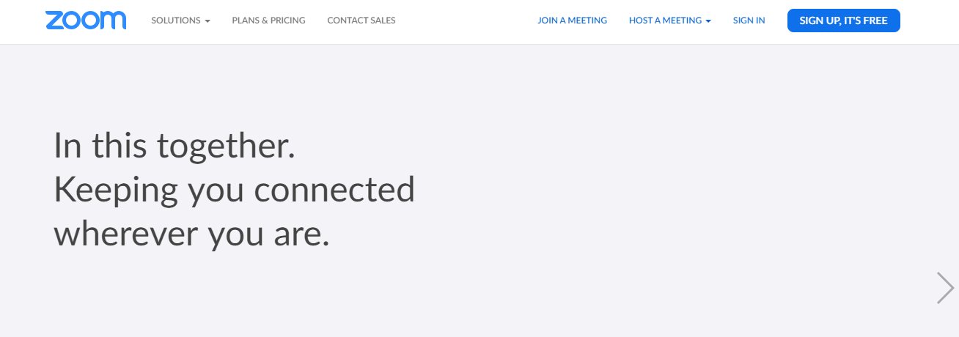Screen dimensions: 959x337
Task: Expand the Host a Meeting caret
Action: (x=708, y=21)
